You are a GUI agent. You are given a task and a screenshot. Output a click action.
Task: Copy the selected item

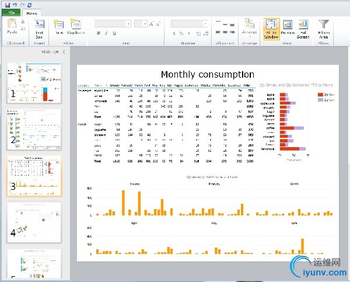(23, 29)
